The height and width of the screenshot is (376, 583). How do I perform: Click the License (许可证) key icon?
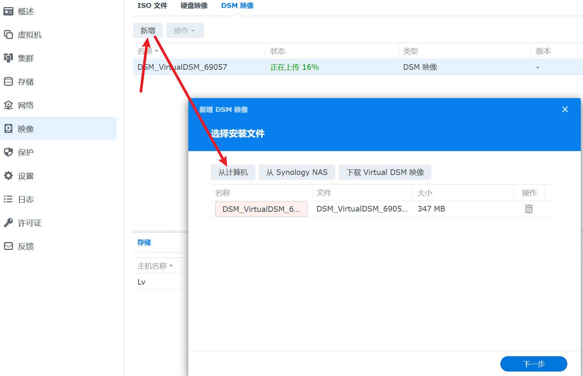click(8, 223)
